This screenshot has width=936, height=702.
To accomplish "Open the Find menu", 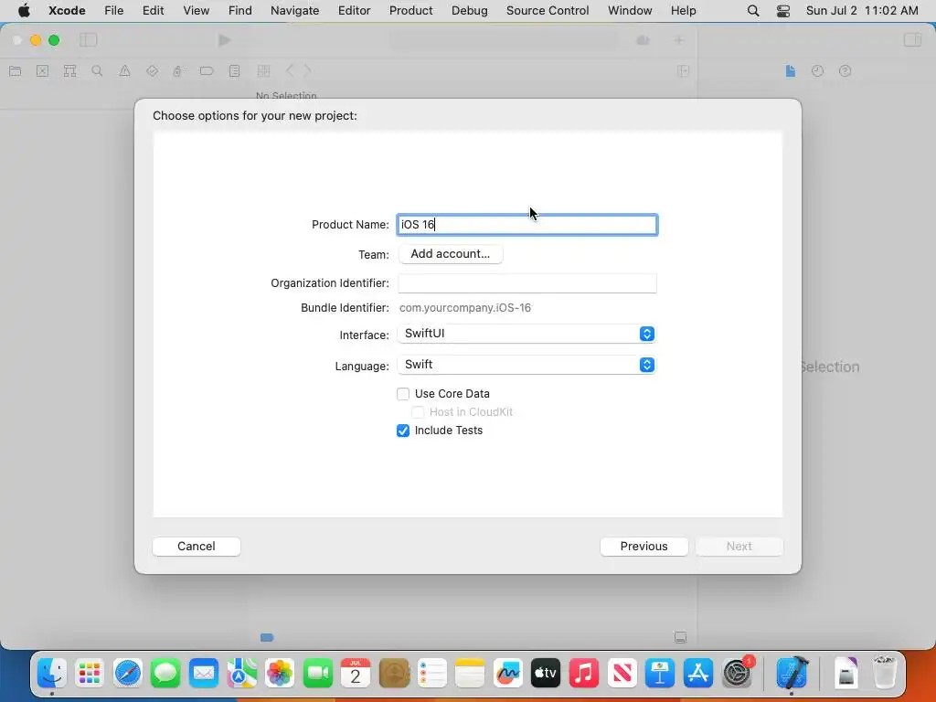I will tap(240, 11).
